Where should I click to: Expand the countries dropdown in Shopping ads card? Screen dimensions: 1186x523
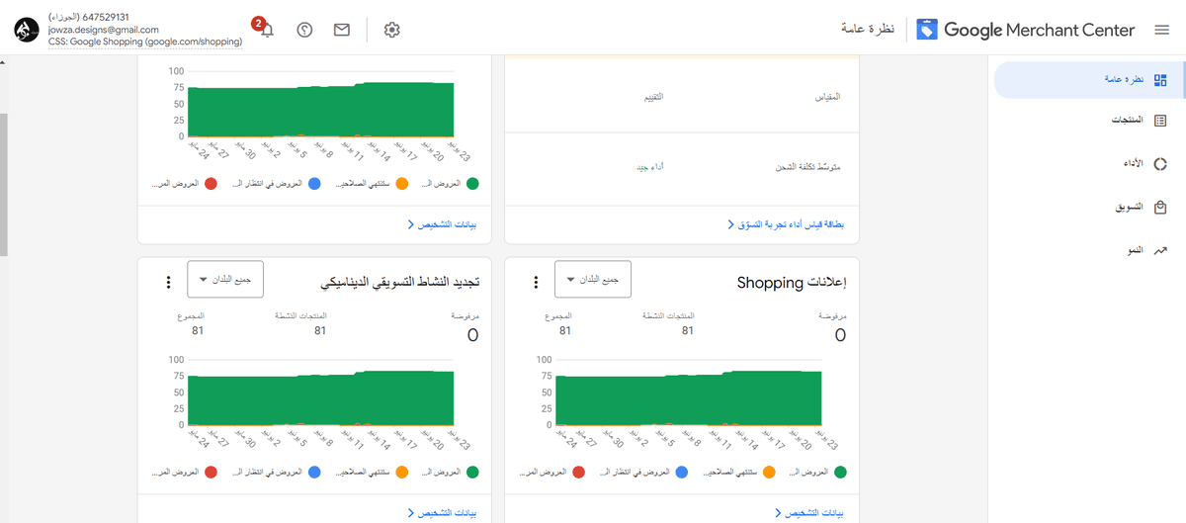pos(592,280)
